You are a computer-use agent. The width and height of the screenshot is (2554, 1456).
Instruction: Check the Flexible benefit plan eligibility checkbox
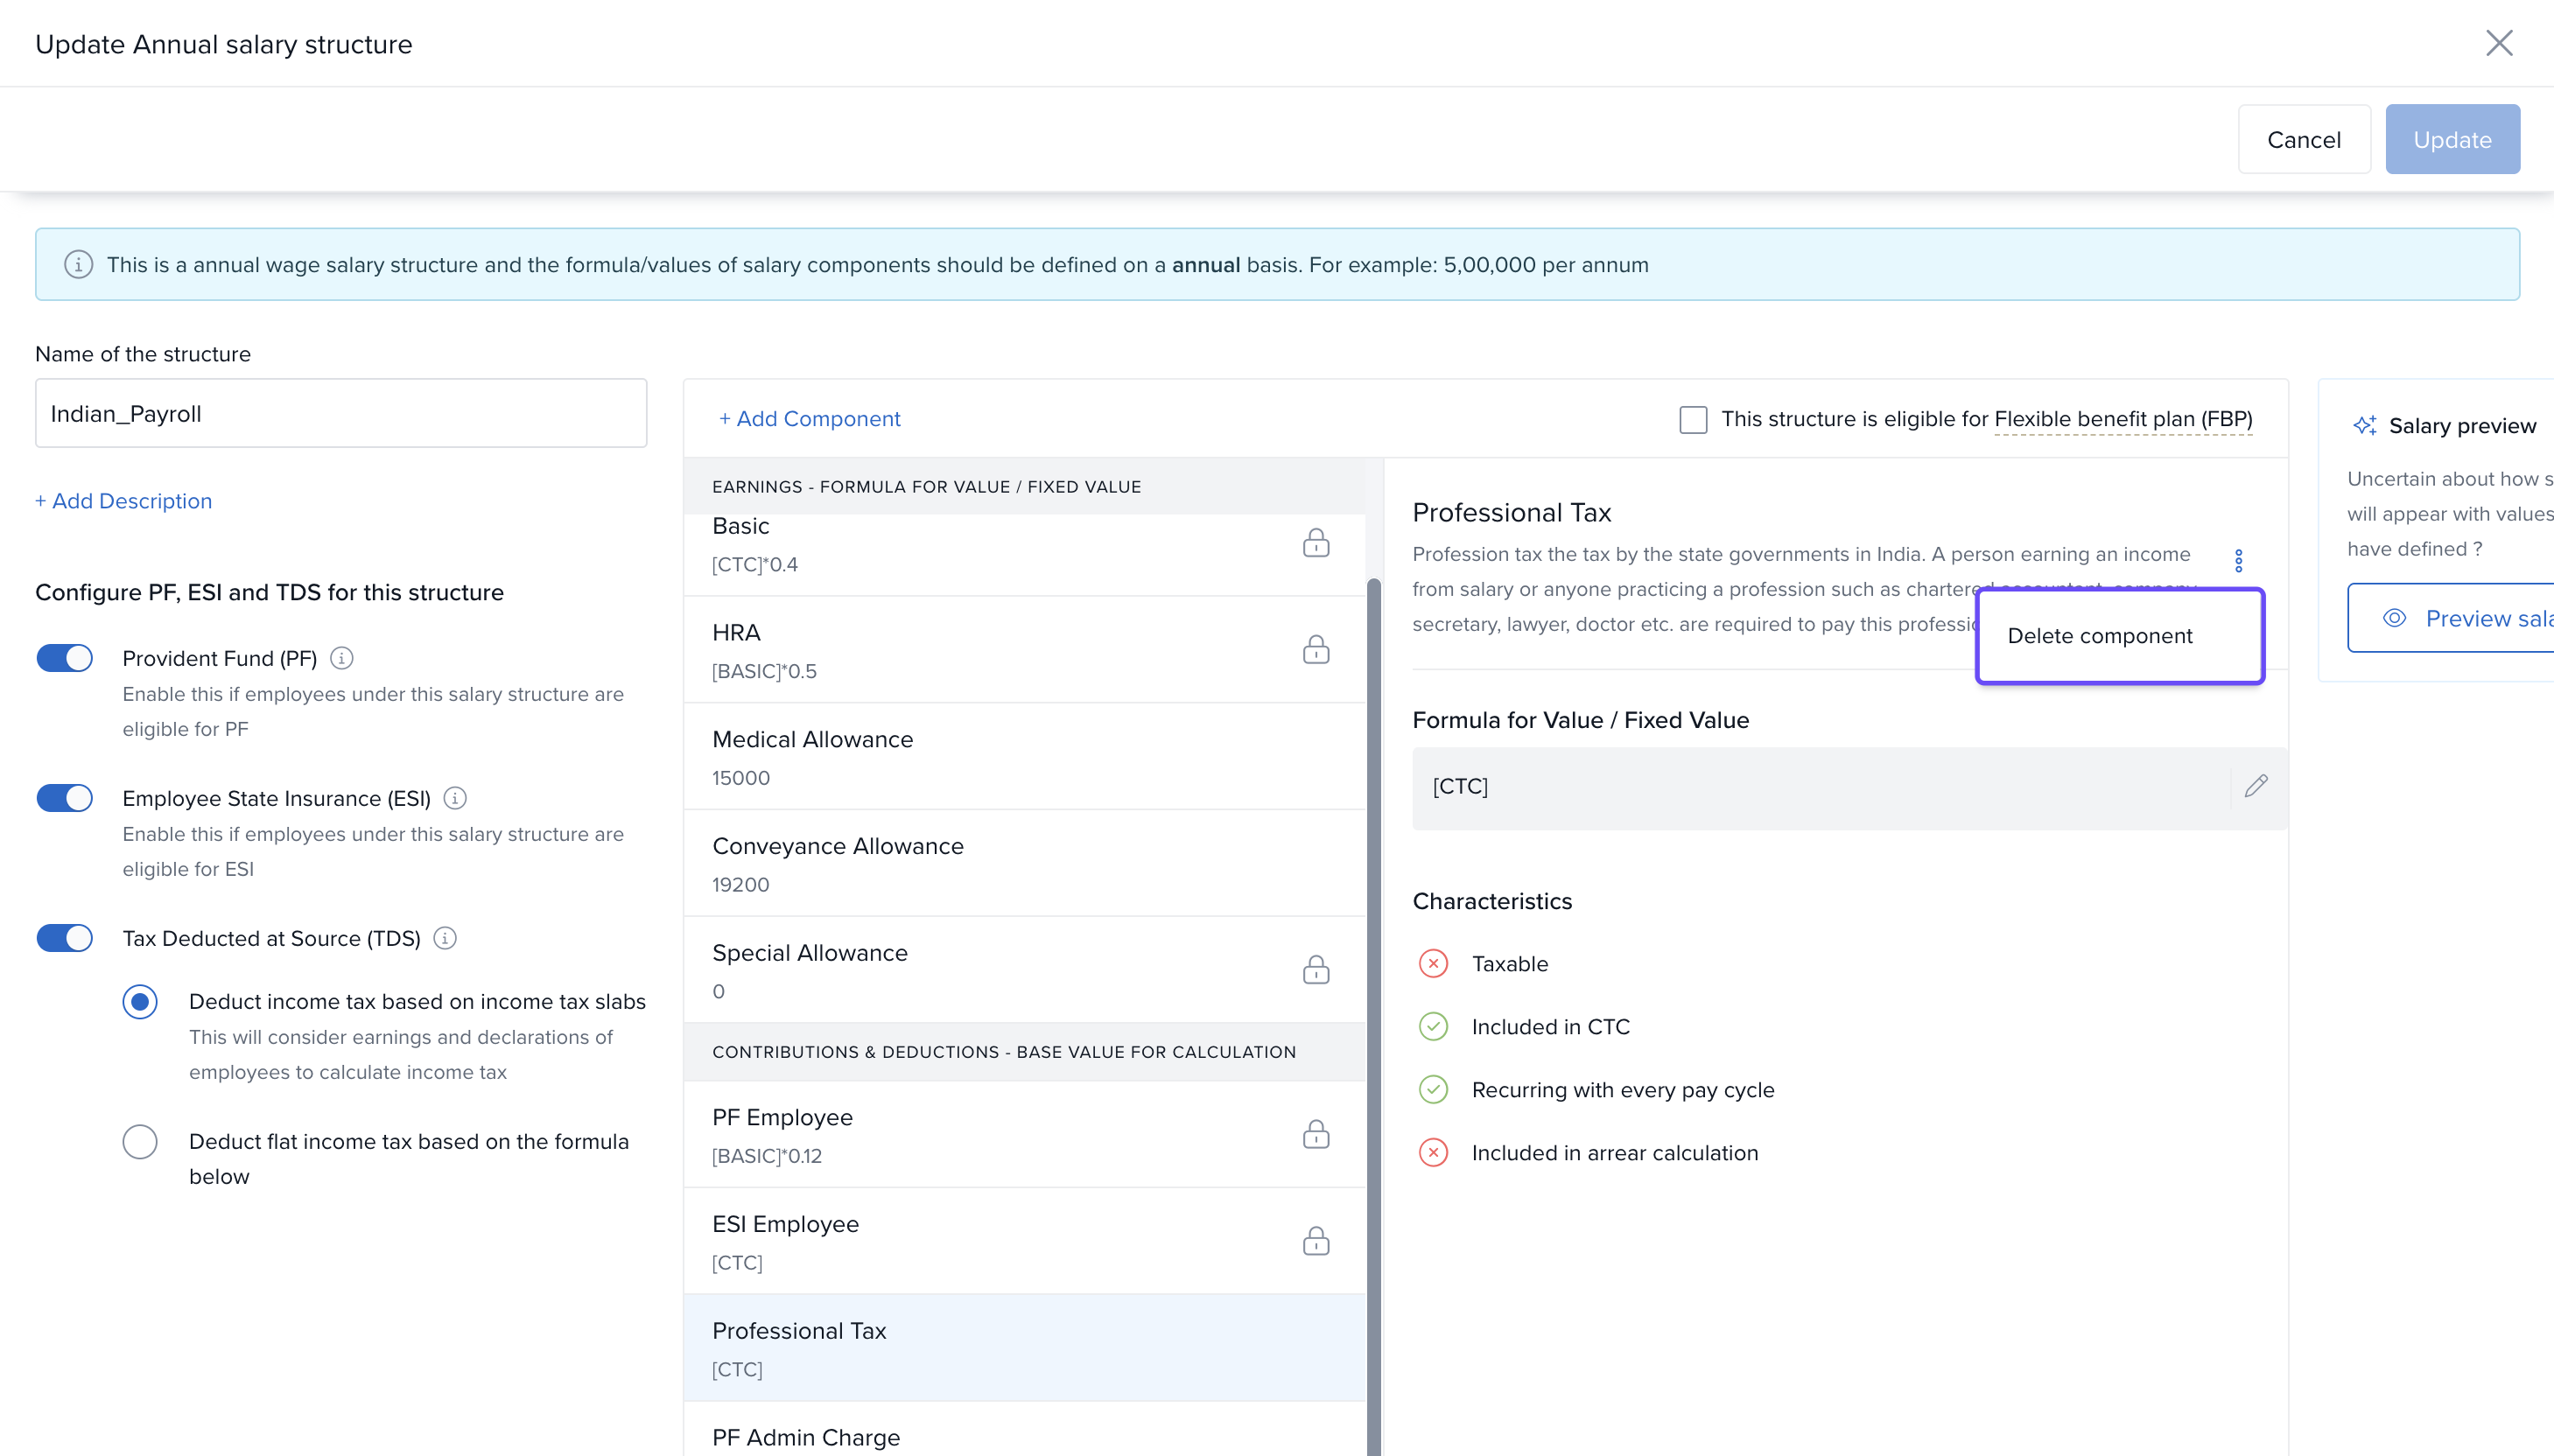point(1693,419)
